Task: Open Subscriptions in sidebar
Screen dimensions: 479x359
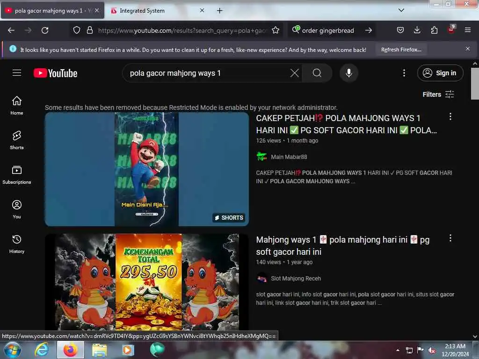Action: (x=17, y=175)
